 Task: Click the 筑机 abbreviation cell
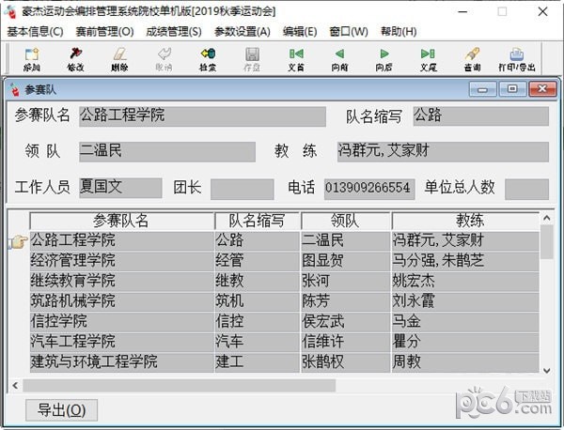(258, 301)
